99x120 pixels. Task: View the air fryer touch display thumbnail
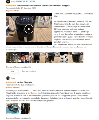pyautogui.click(x=13, y=58)
